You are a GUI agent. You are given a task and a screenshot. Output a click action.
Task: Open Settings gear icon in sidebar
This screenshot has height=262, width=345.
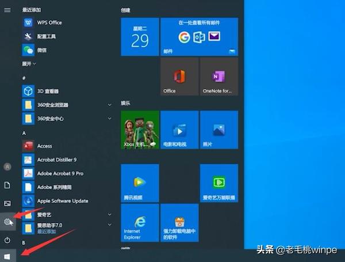tap(7, 222)
